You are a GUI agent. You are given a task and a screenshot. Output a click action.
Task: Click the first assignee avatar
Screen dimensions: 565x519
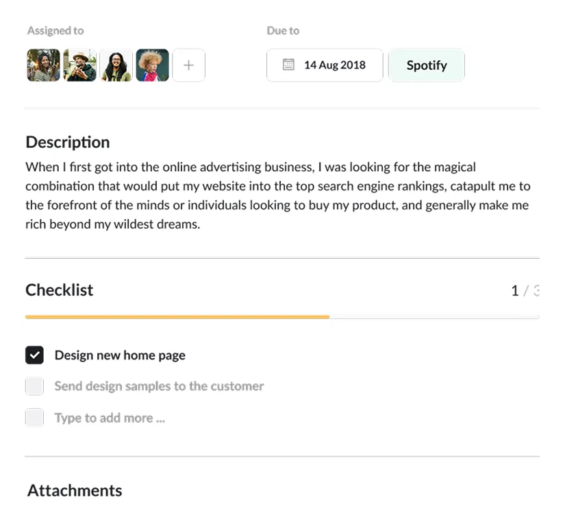click(43, 65)
